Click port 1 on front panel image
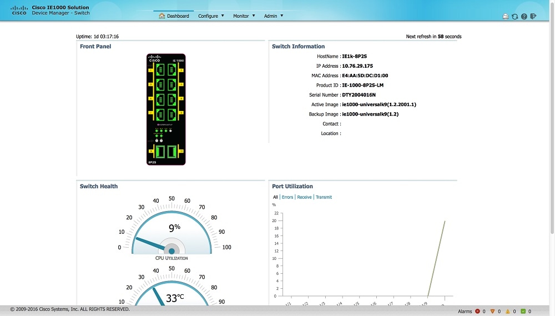 pyautogui.click(x=160, y=69)
